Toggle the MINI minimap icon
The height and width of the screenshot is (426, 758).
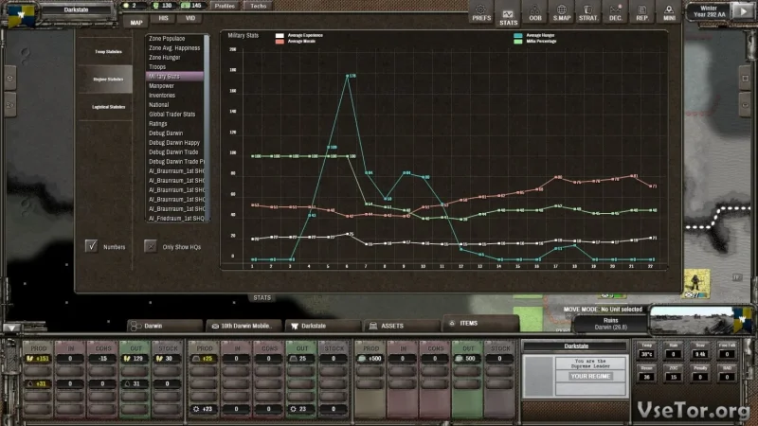tap(670, 12)
